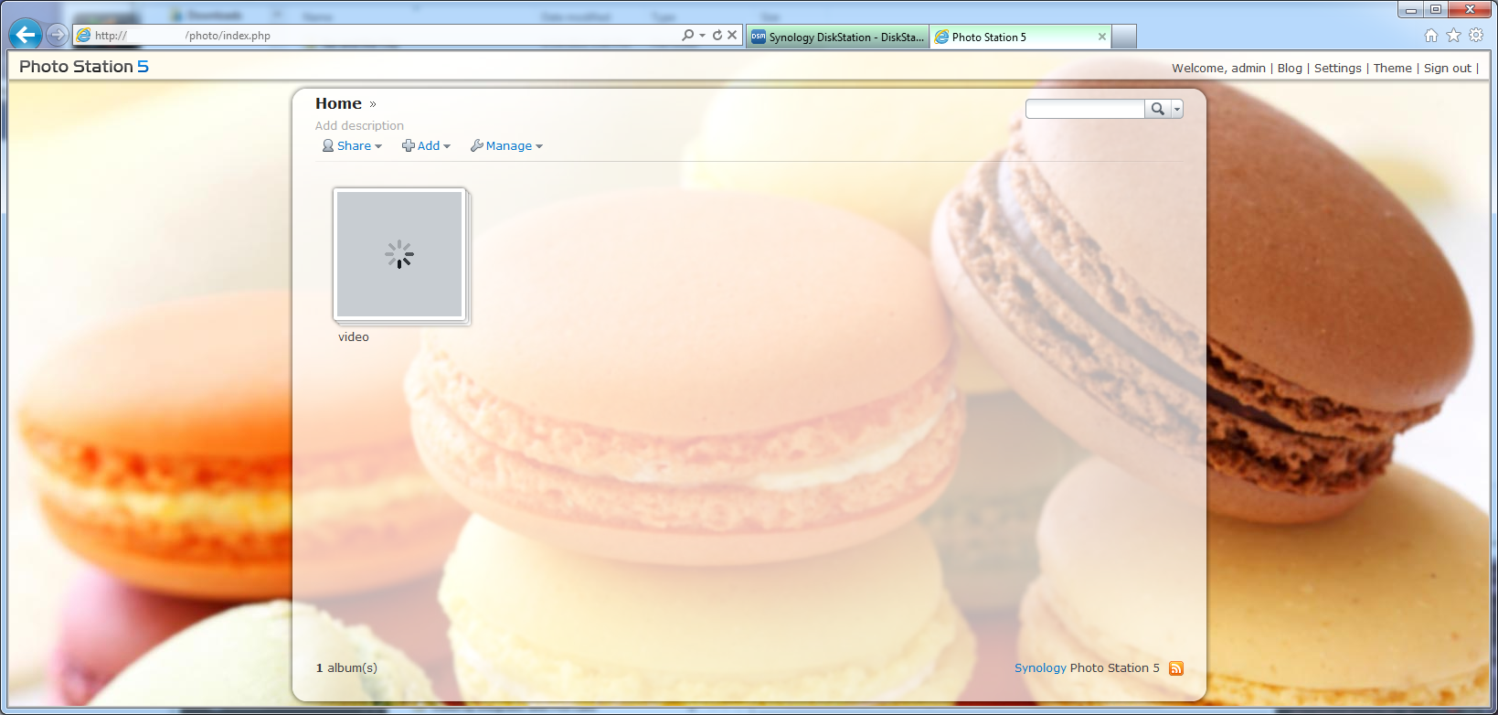Image resolution: width=1498 pixels, height=715 pixels.
Task: Switch to the Synology DiskStation tab
Action: tap(837, 37)
